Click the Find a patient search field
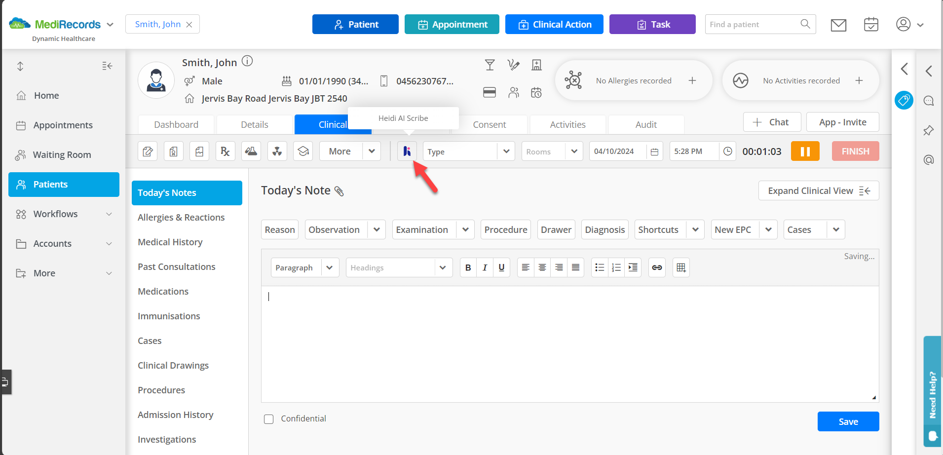Image resolution: width=943 pixels, height=455 pixels. pyautogui.click(x=753, y=24)
